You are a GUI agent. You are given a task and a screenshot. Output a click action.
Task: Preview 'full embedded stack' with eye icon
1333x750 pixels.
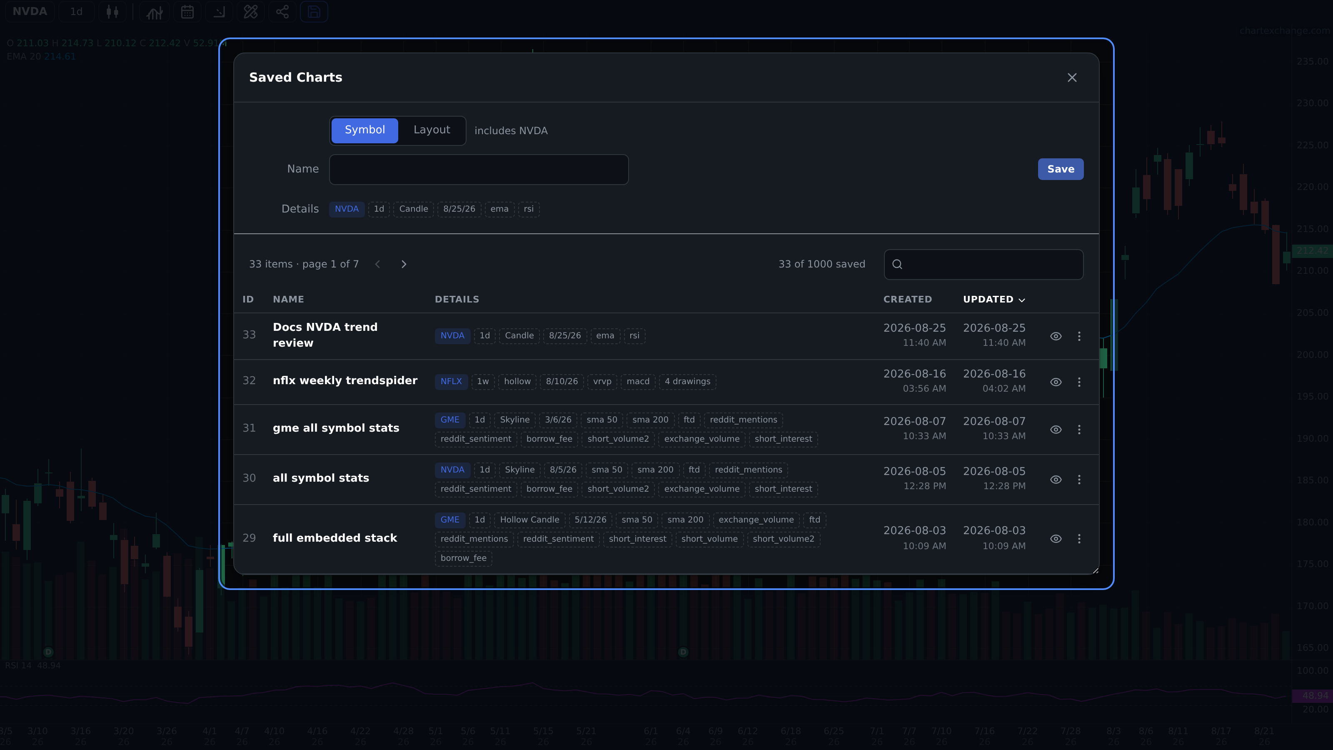(x=1056, y=539)
